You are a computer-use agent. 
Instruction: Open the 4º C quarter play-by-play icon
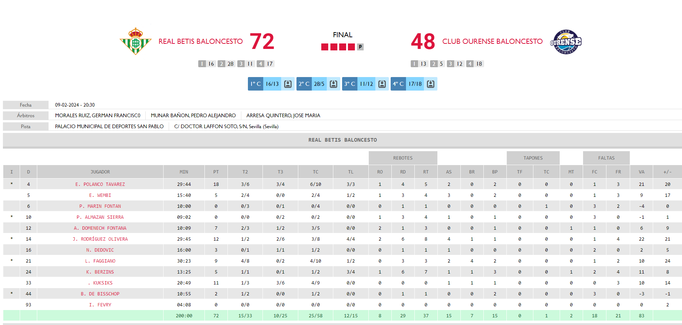pos(430,84)
